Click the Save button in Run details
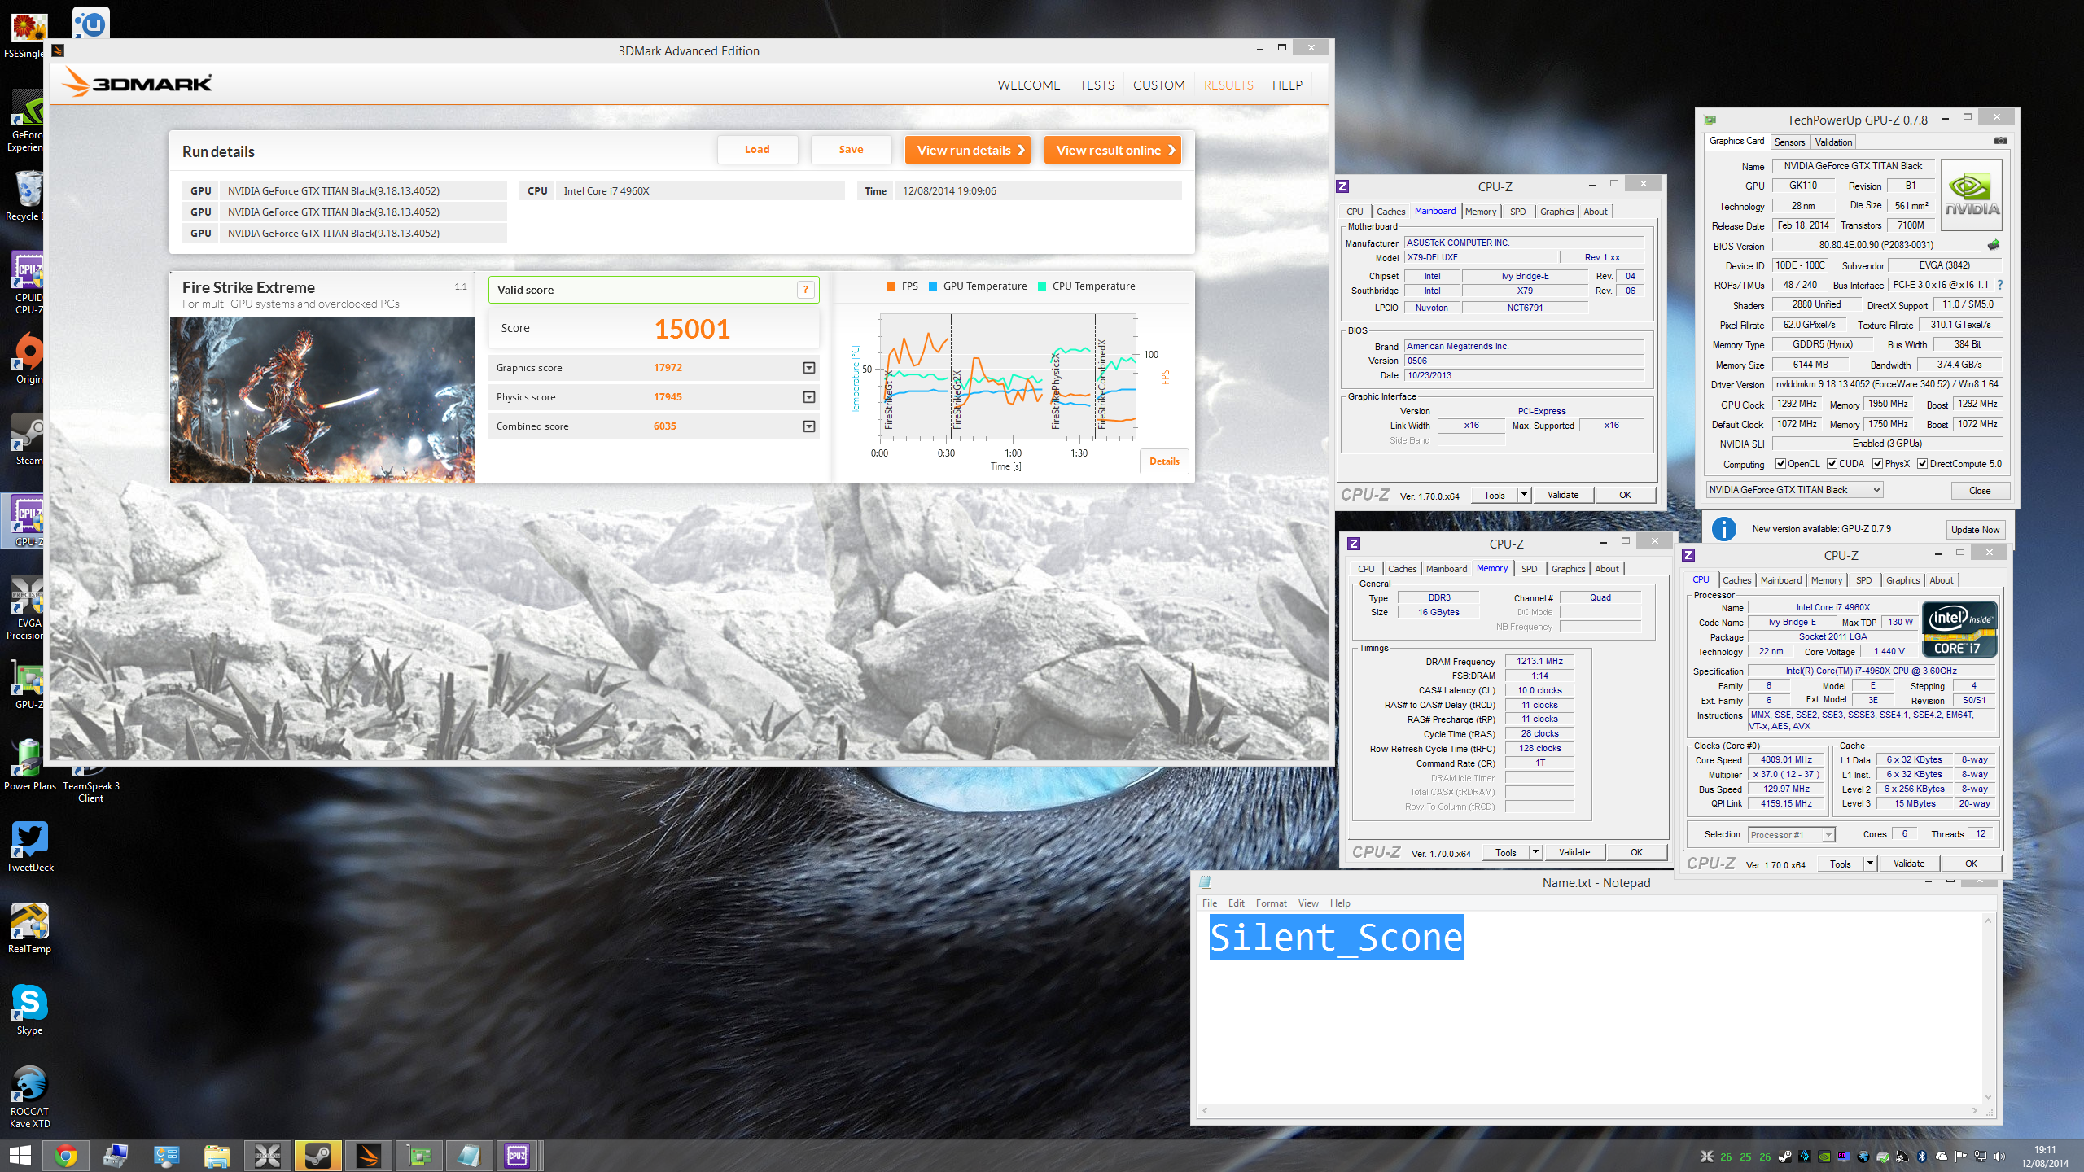This screenshot has height=1172, width=2084. point(851,150)
